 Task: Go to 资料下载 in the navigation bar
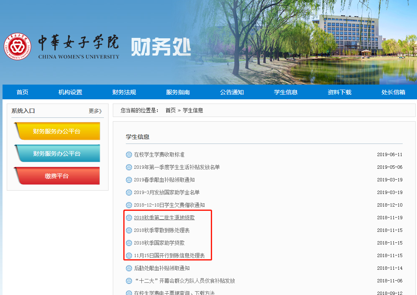point(340,92)
